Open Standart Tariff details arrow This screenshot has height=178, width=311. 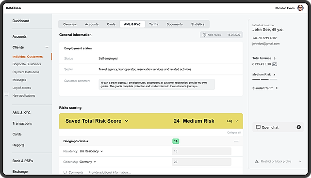click(x=277, y=88)
